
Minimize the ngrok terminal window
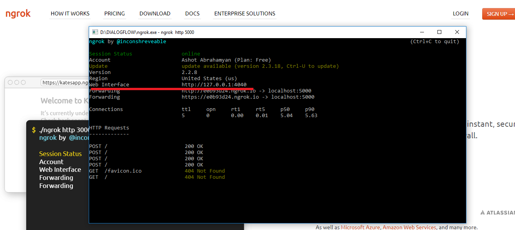[x=421, y=32]
